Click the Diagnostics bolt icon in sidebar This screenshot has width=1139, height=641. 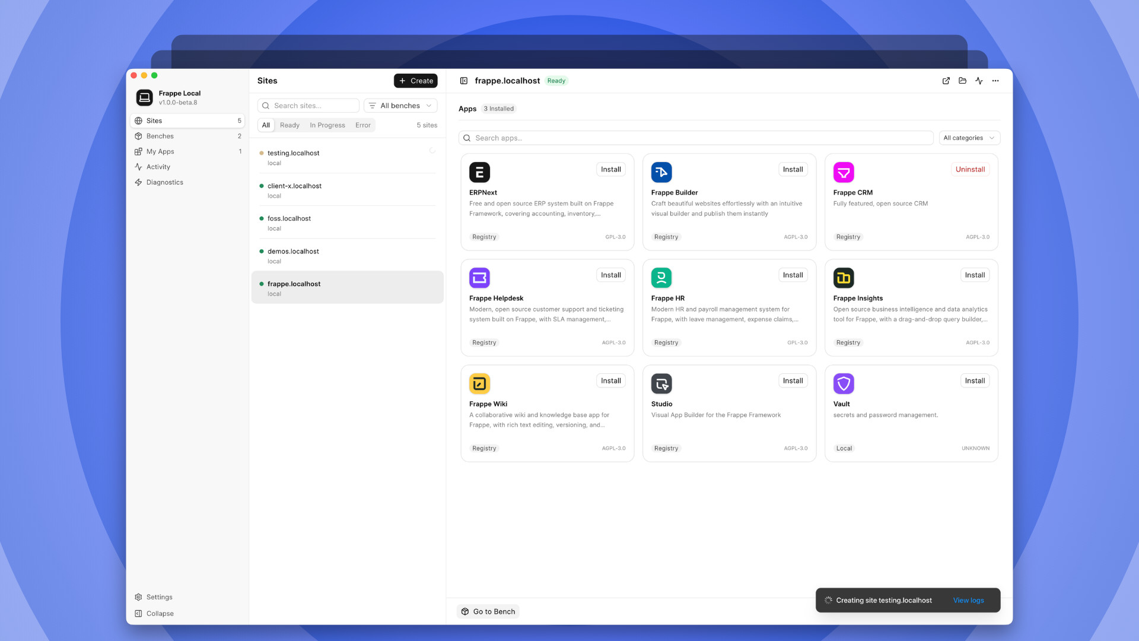pos(138,182)
